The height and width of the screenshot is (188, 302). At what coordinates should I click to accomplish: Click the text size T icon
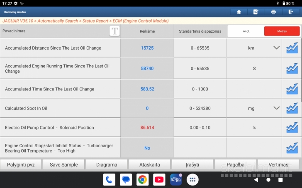114,31
